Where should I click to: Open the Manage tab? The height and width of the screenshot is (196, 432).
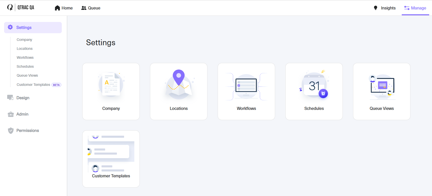415,8
